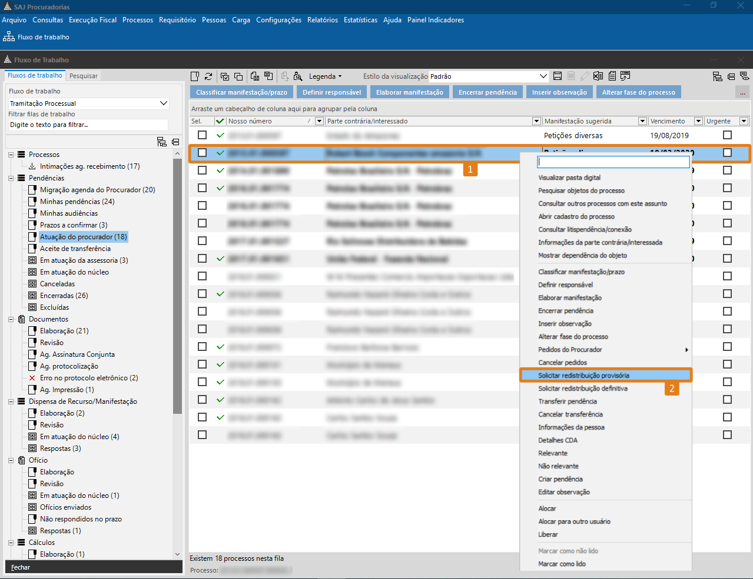Click the collapse-all icon above the Processos tree
Viewport: 753px width, 579px height.
click(x=175, y=142)
